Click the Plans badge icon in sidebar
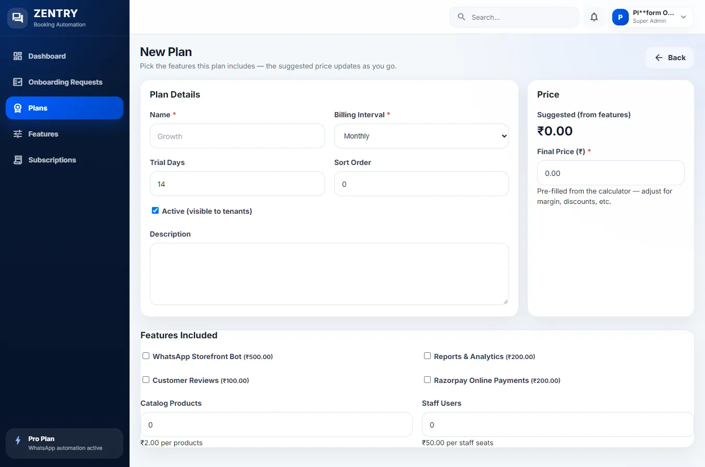Viewport: 705px width, 467px height. 18,108
